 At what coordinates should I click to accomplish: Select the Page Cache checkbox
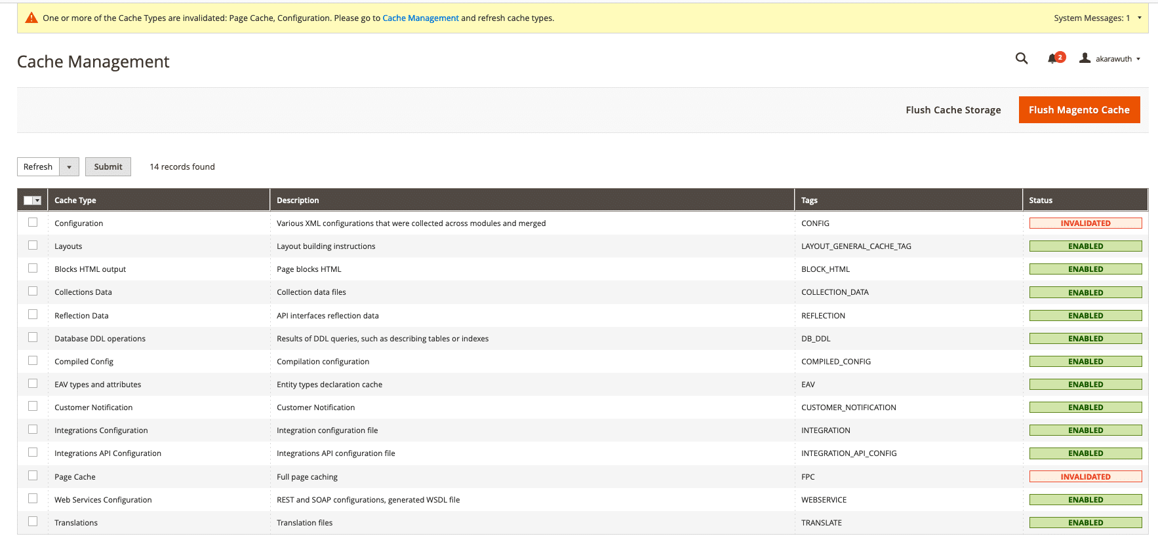click(33, 476)
